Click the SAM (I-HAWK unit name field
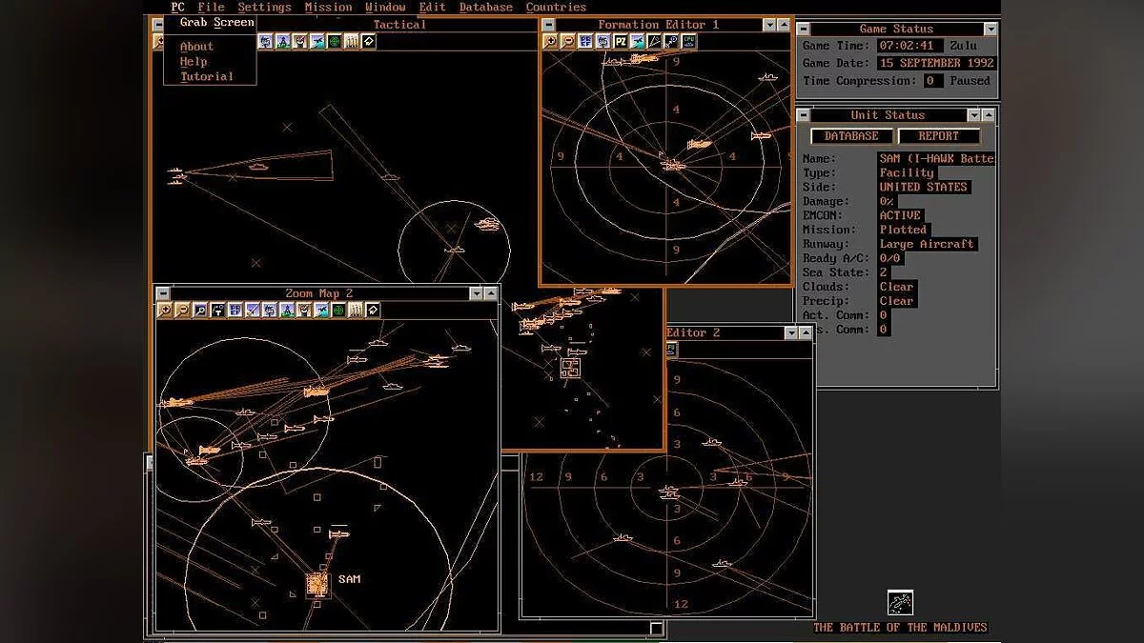 (x=936, y=159)
